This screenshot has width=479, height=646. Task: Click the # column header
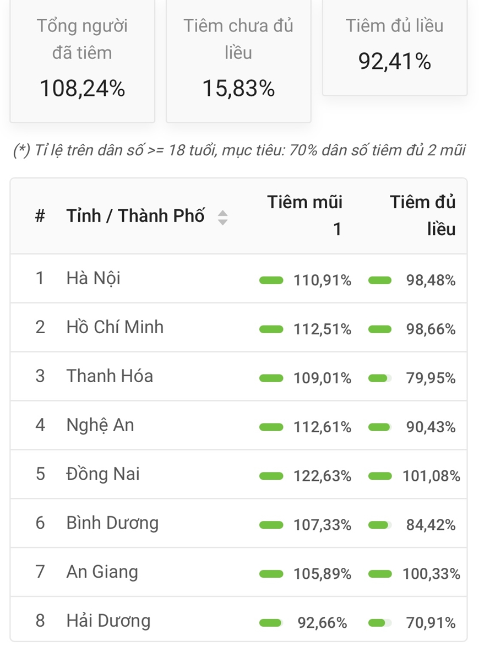coord(40,216)
